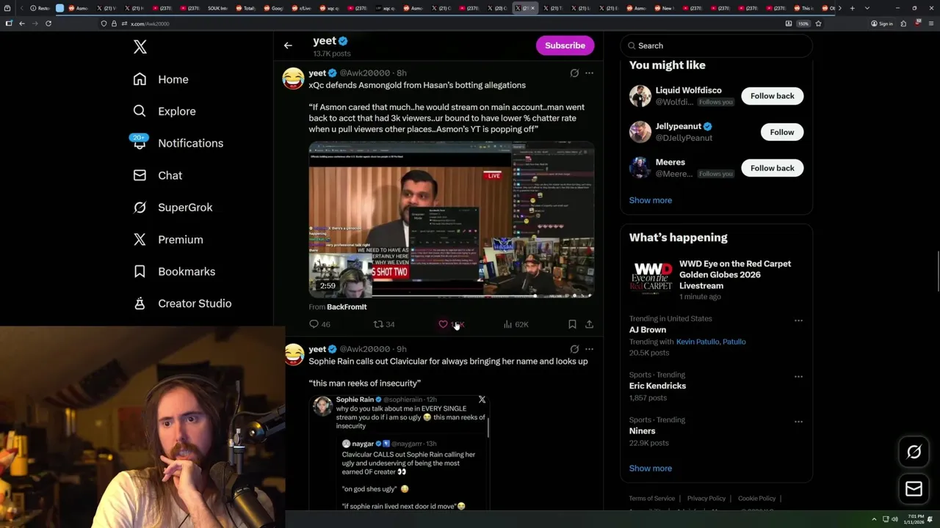This screenshot has width=940, height=528.
Task: Bookmark the xQc defends Asmongold post
Action: point(572,324)
